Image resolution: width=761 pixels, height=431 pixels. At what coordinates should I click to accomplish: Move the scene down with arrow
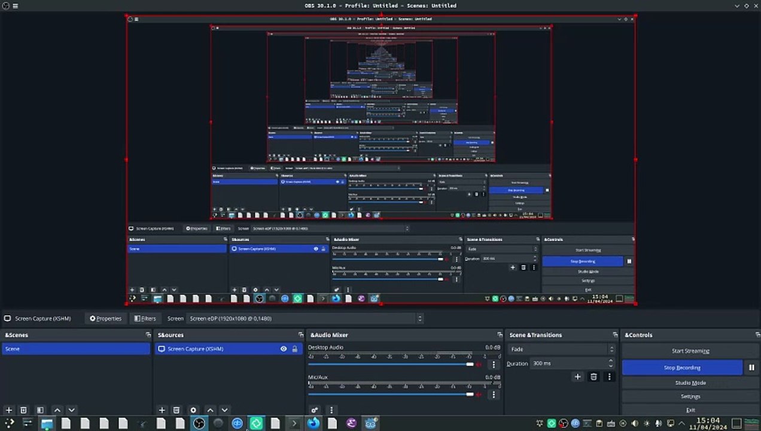71,410
